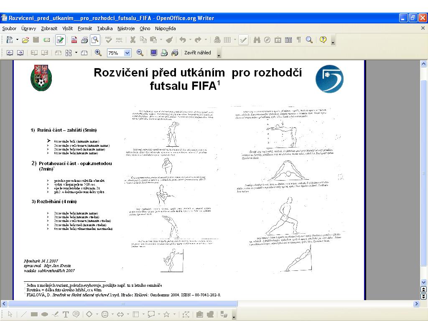This screenshot has width=428, height=321.
Task: Click the Undo arrow
Action: coord(183,40)
